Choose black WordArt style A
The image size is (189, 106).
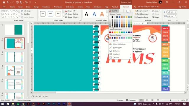(86, 14)
